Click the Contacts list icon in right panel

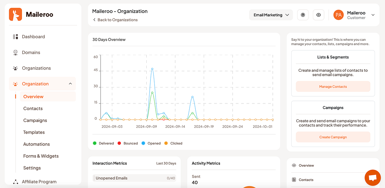(294, 180)
